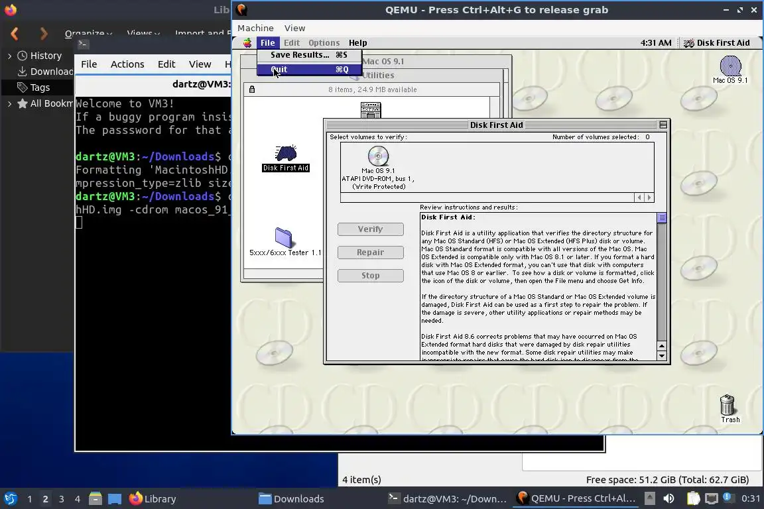Switch to QEMU taskbar entry
This screenshot has width=764, height=509.
tap(576, 498)
